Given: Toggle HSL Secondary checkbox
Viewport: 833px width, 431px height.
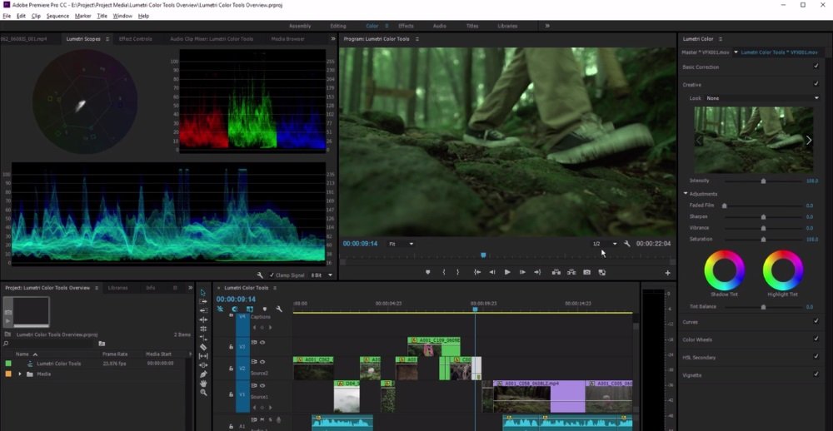Looking at the screenshot, I should (816, 357).
